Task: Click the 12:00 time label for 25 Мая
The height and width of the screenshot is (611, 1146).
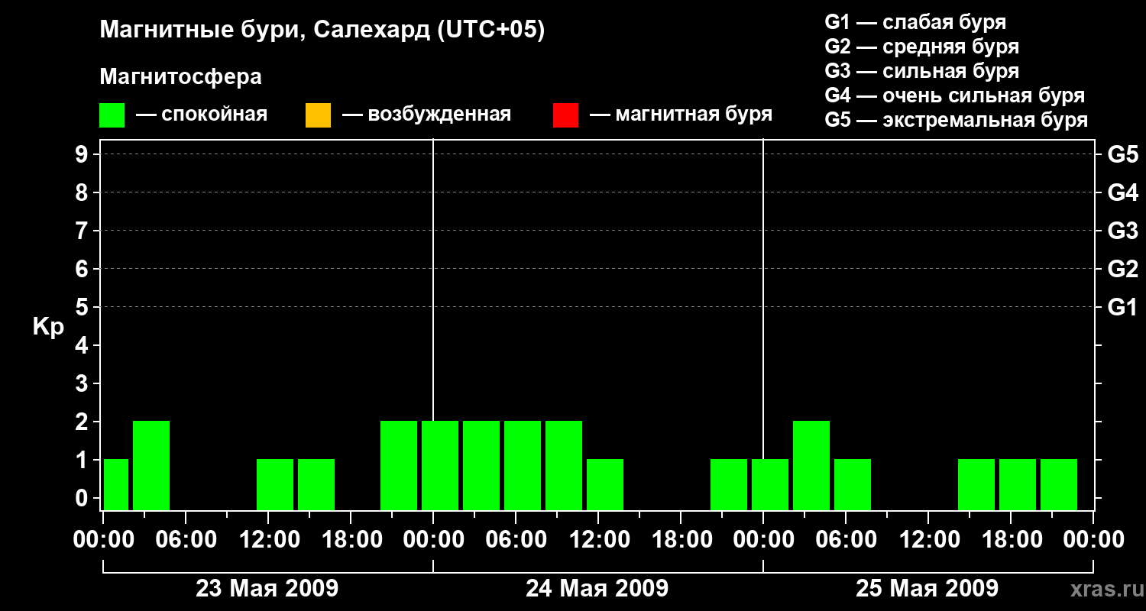Action: [928, 539]
